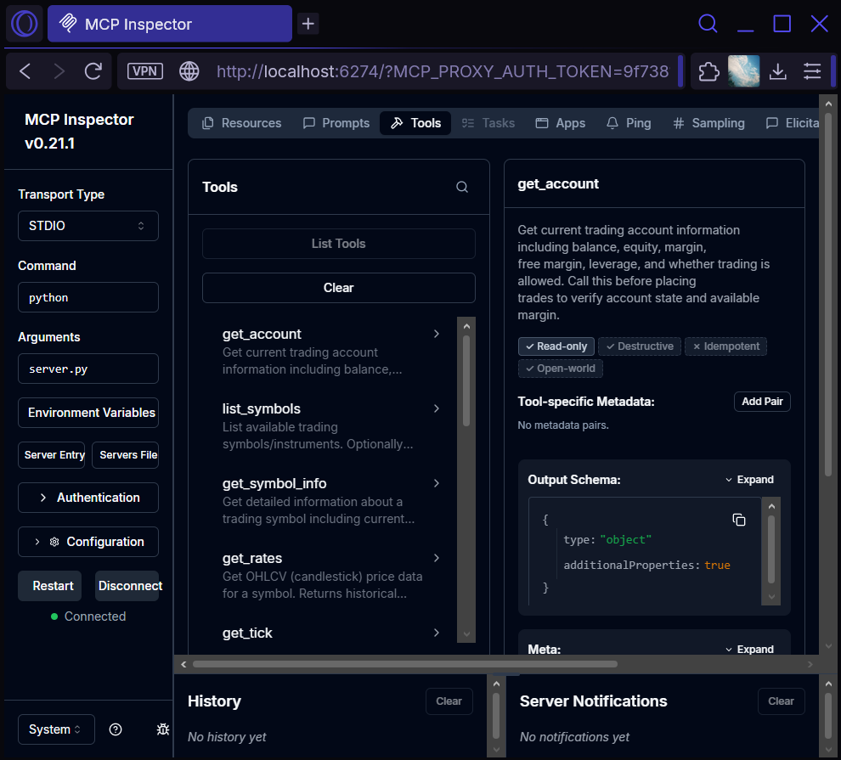Click the download icon in the browser toolbar
The image size is (841, 760).
(777, 71)
